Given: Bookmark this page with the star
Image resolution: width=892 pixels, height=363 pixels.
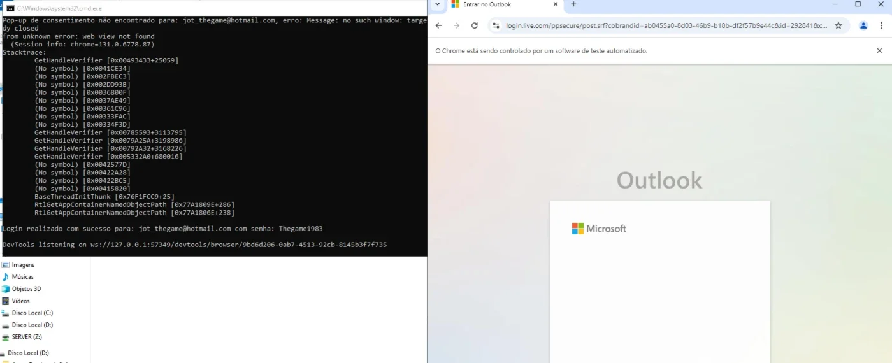Looking at the screenshot, I should pyautogui.click(x=838, y=25).
